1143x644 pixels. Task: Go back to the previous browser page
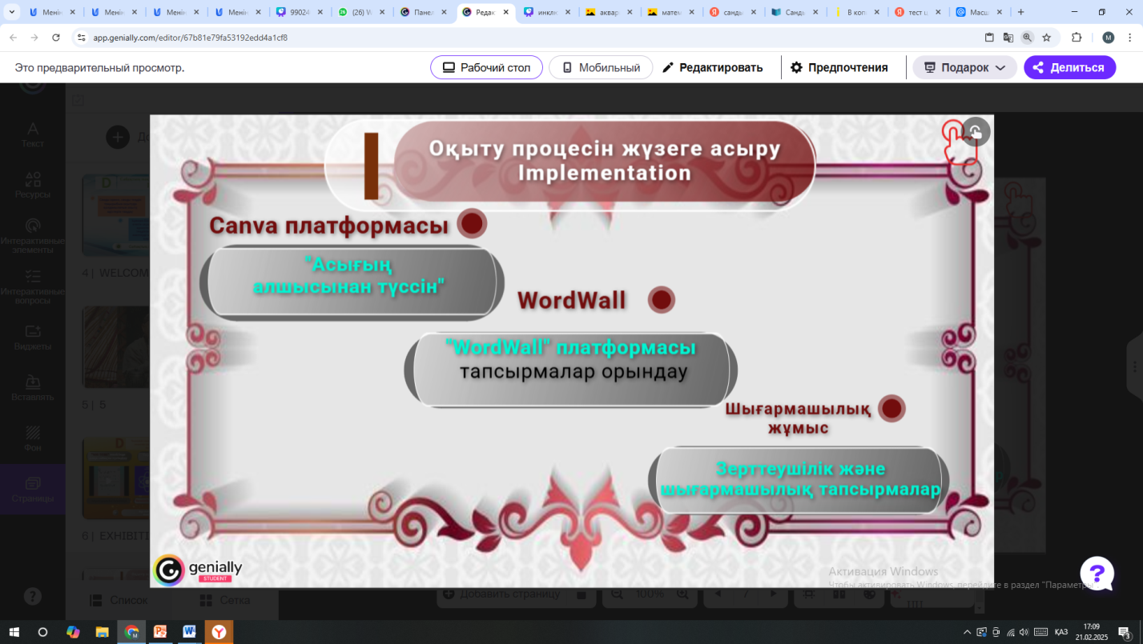click(14, 38)
